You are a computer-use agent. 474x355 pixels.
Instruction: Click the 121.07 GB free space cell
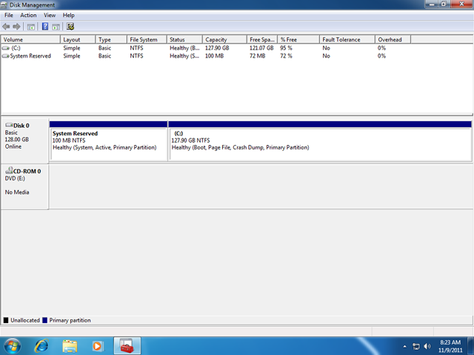pyautogui.click(x=261, y=48)
